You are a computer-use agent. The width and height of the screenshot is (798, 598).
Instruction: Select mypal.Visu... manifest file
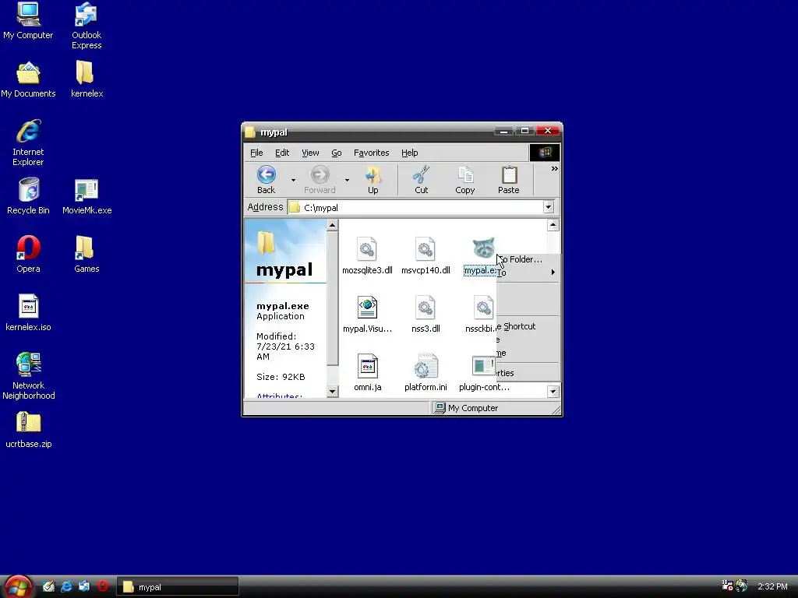(367, 315)
